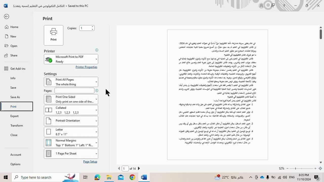Decrease copies with the down spinner

(92, 29)
